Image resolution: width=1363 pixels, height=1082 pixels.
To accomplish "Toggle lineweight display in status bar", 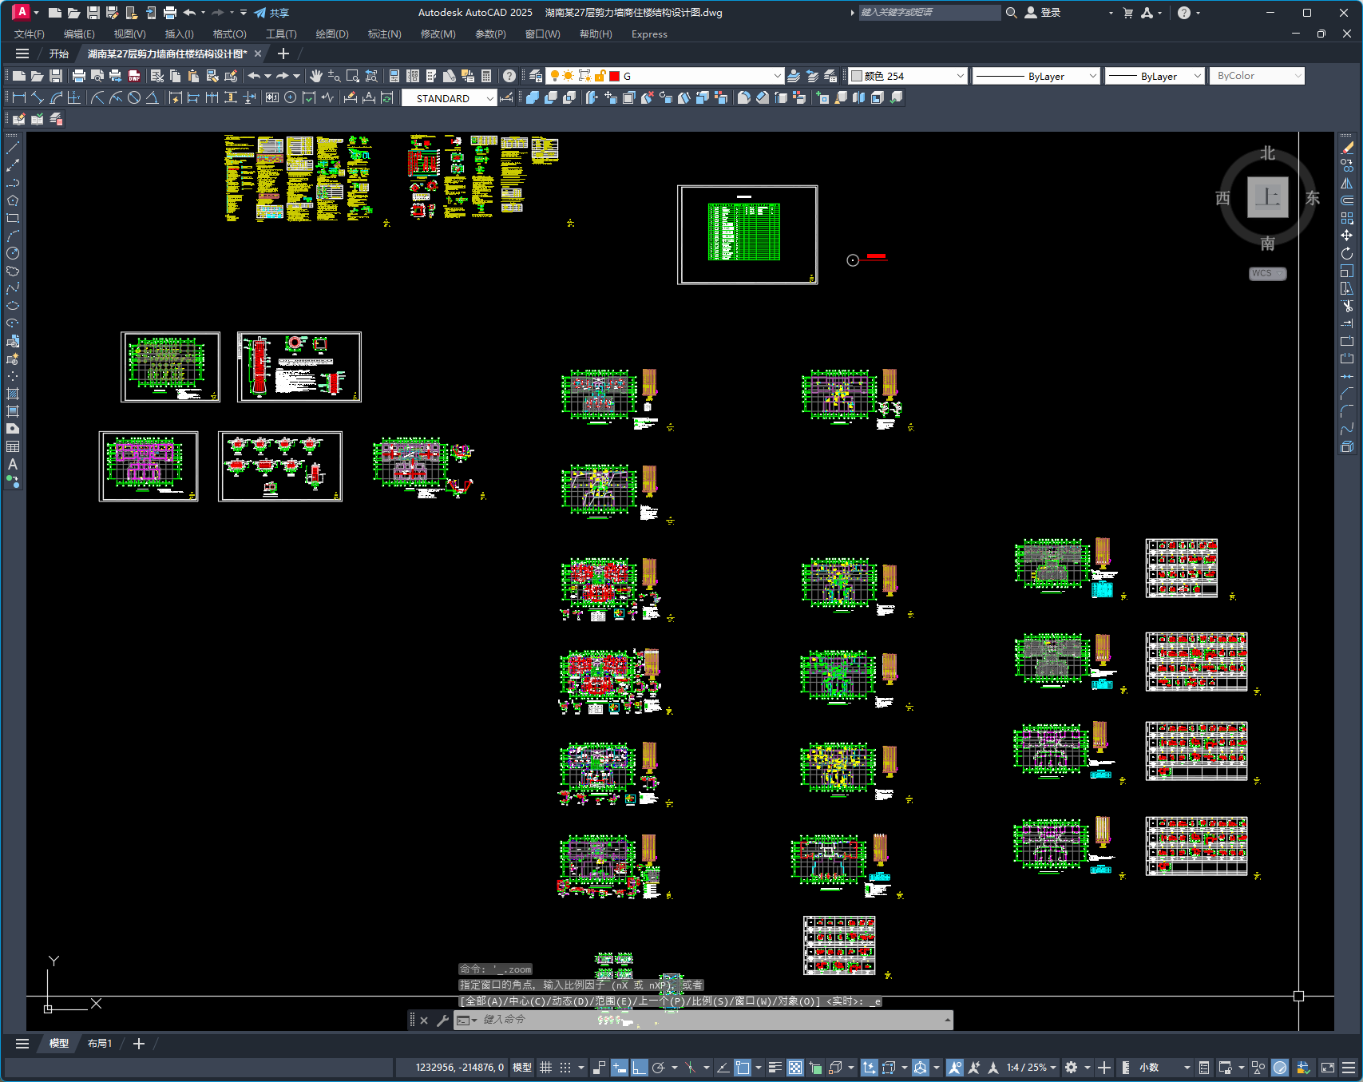I will pyautogui.click(x=775, y=1068).
